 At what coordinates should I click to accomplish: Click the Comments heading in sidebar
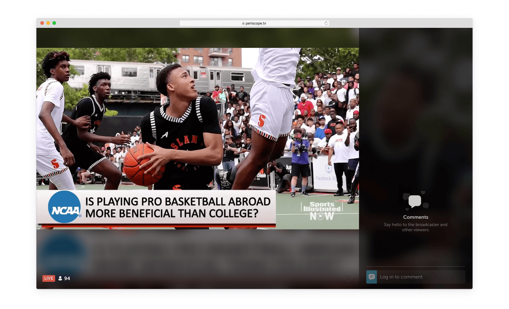coord(415,217)
